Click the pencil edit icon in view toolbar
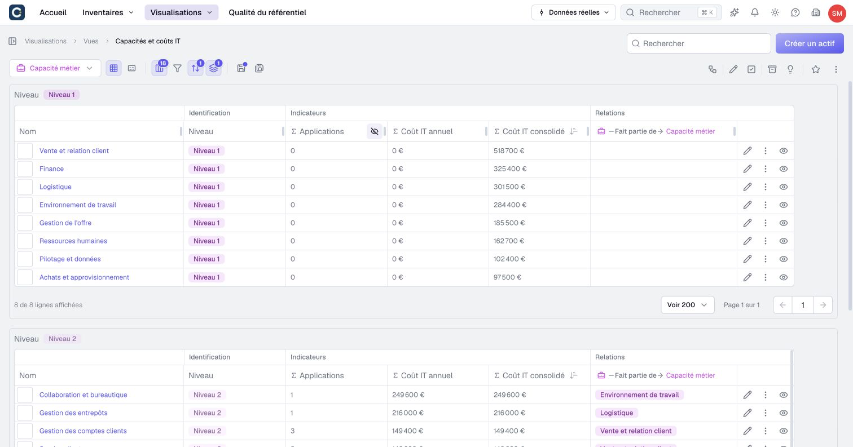The height and width of the screenshot is (447, 853). 733,69
